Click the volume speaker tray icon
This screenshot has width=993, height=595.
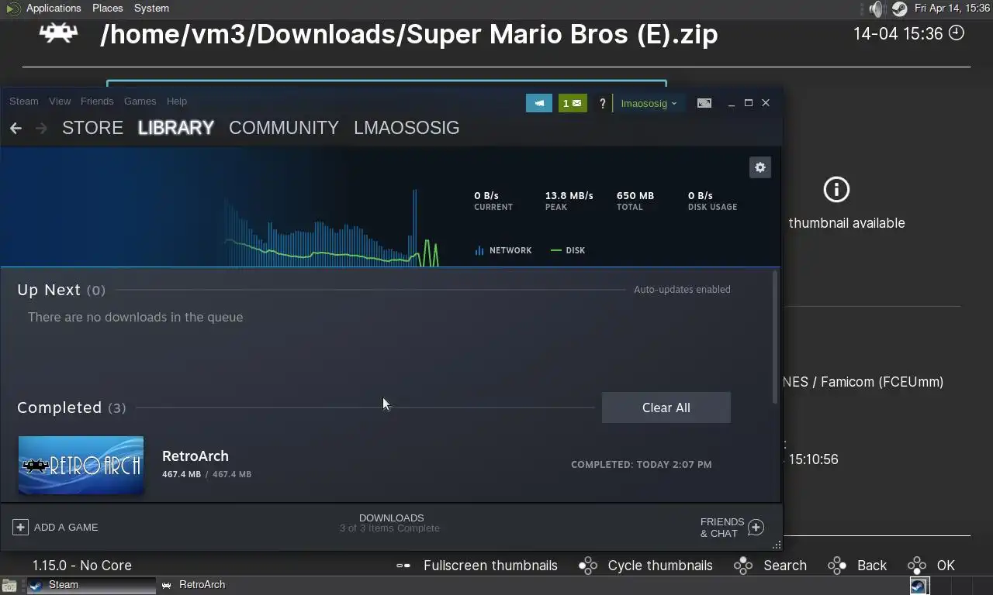876,9
